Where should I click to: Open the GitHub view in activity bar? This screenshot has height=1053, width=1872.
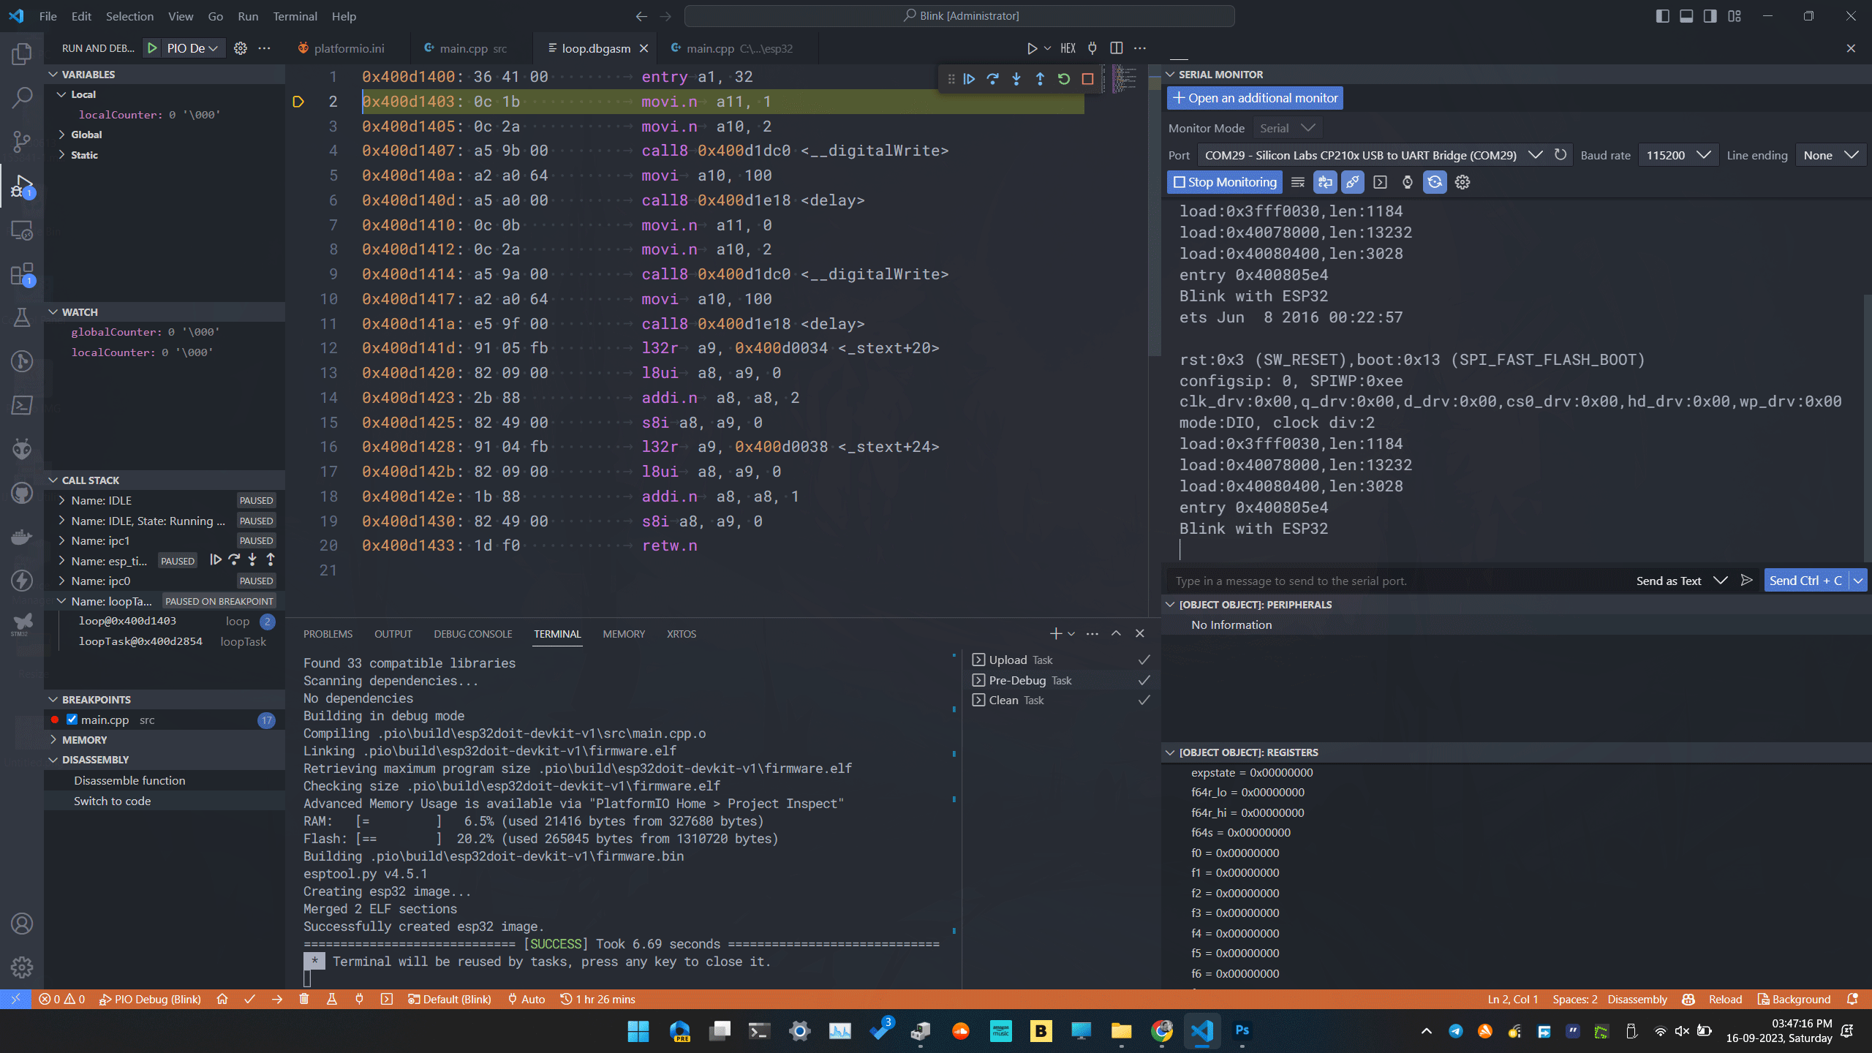(x=22, y=493)
